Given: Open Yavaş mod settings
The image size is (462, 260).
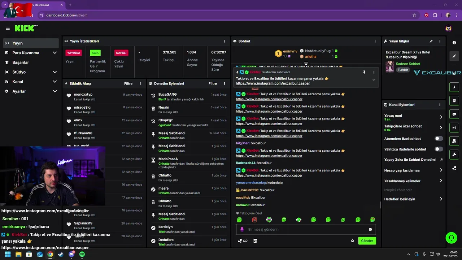Looking at the screenshot, I should click(413, 117).
